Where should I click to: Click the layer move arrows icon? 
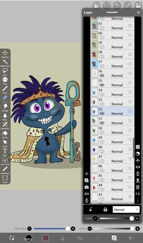[138, 160]
